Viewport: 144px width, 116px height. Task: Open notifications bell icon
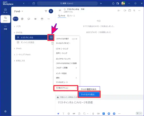(113, 3)
